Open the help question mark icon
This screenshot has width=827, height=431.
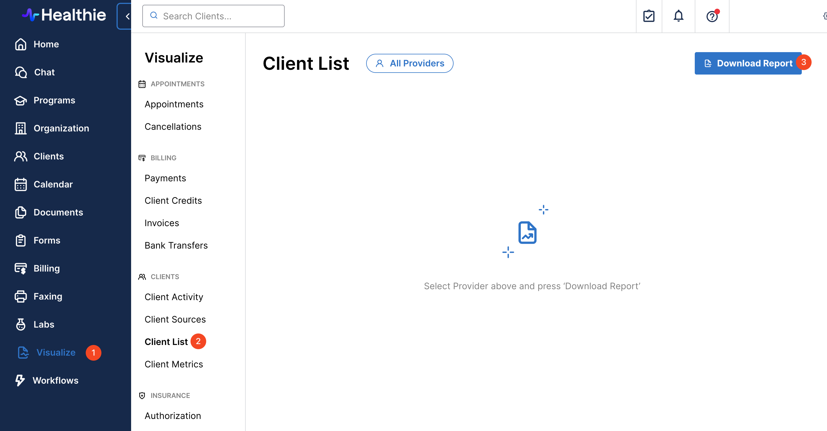[712, 16]
